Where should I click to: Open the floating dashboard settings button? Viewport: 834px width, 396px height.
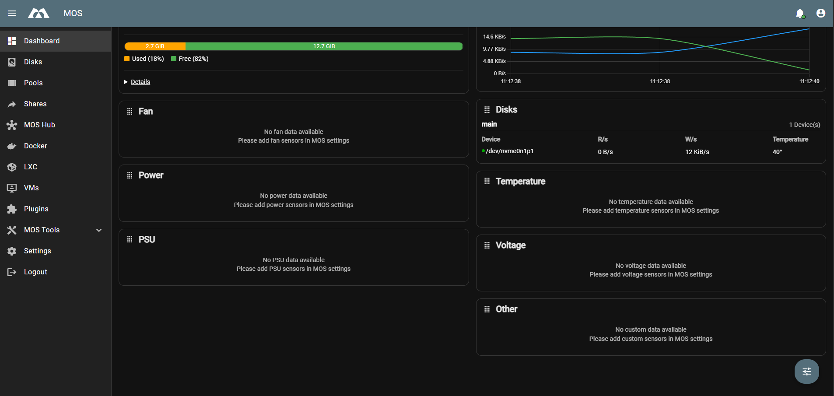point(806,371)
